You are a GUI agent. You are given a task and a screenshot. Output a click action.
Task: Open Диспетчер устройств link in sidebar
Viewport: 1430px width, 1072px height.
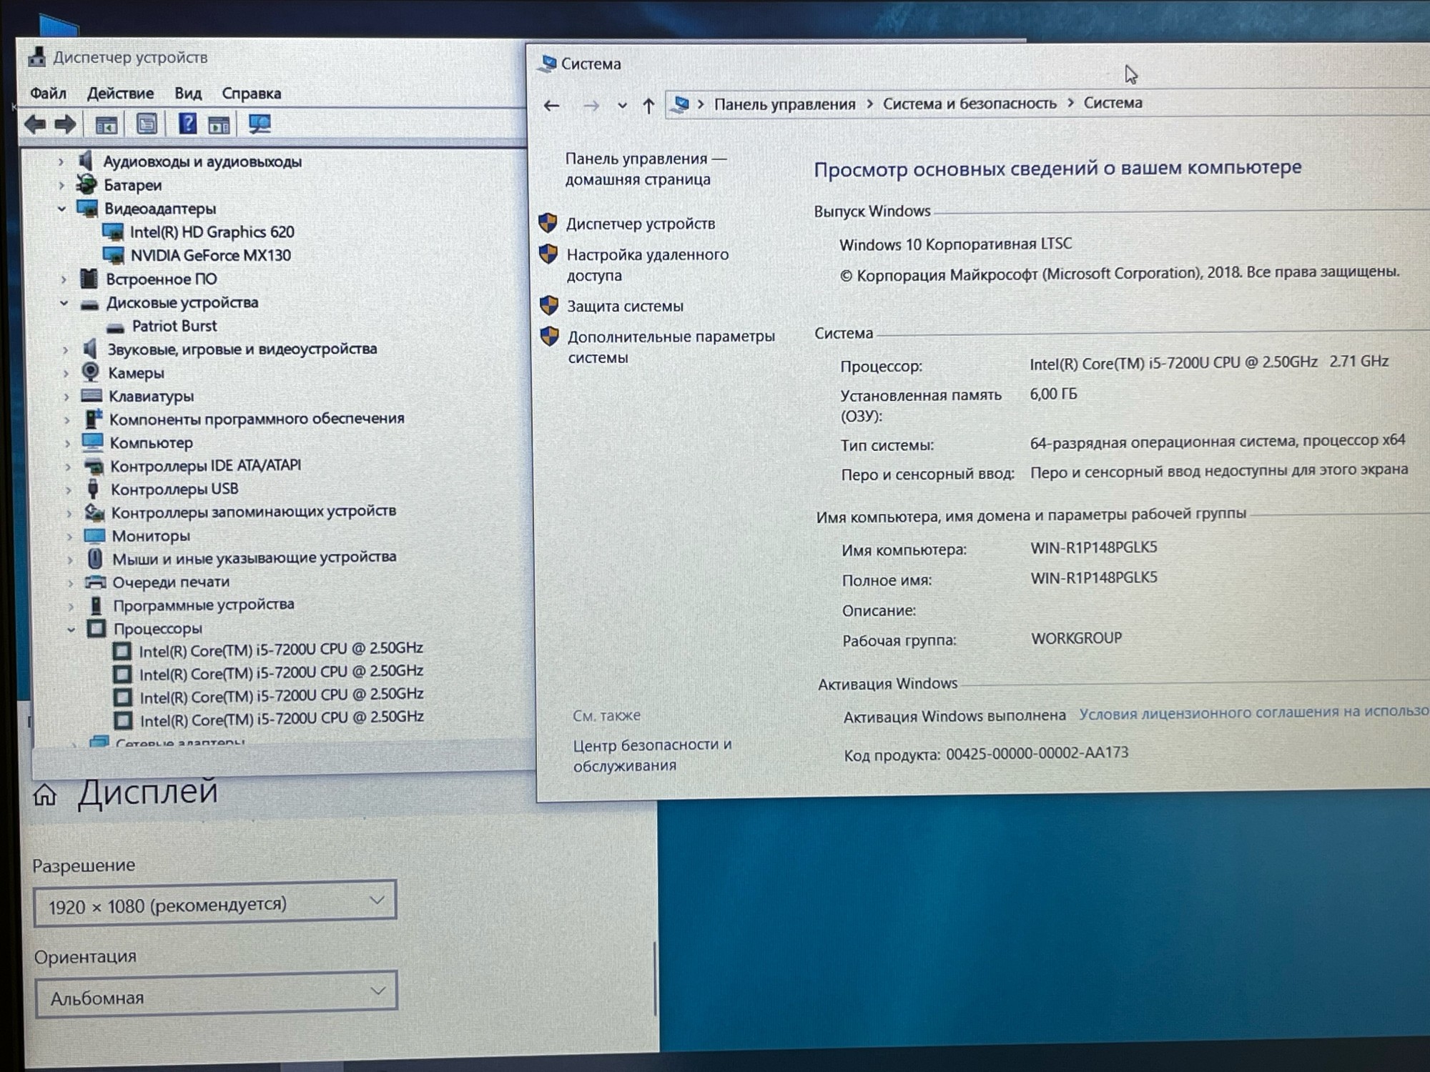point(641,224)
